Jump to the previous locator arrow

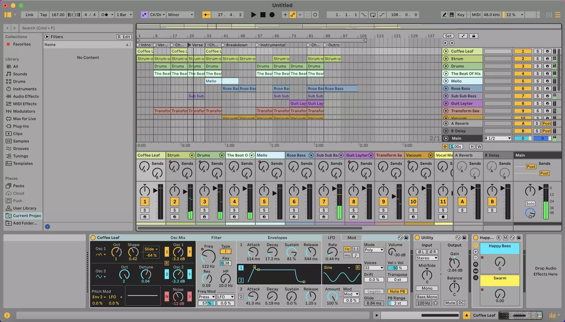coord(445,43)
